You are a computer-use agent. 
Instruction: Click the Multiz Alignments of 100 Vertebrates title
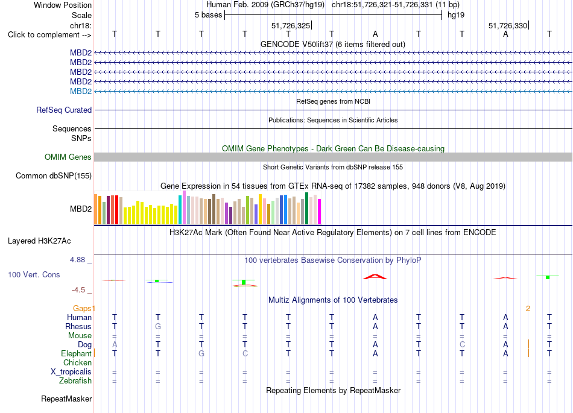333,300
